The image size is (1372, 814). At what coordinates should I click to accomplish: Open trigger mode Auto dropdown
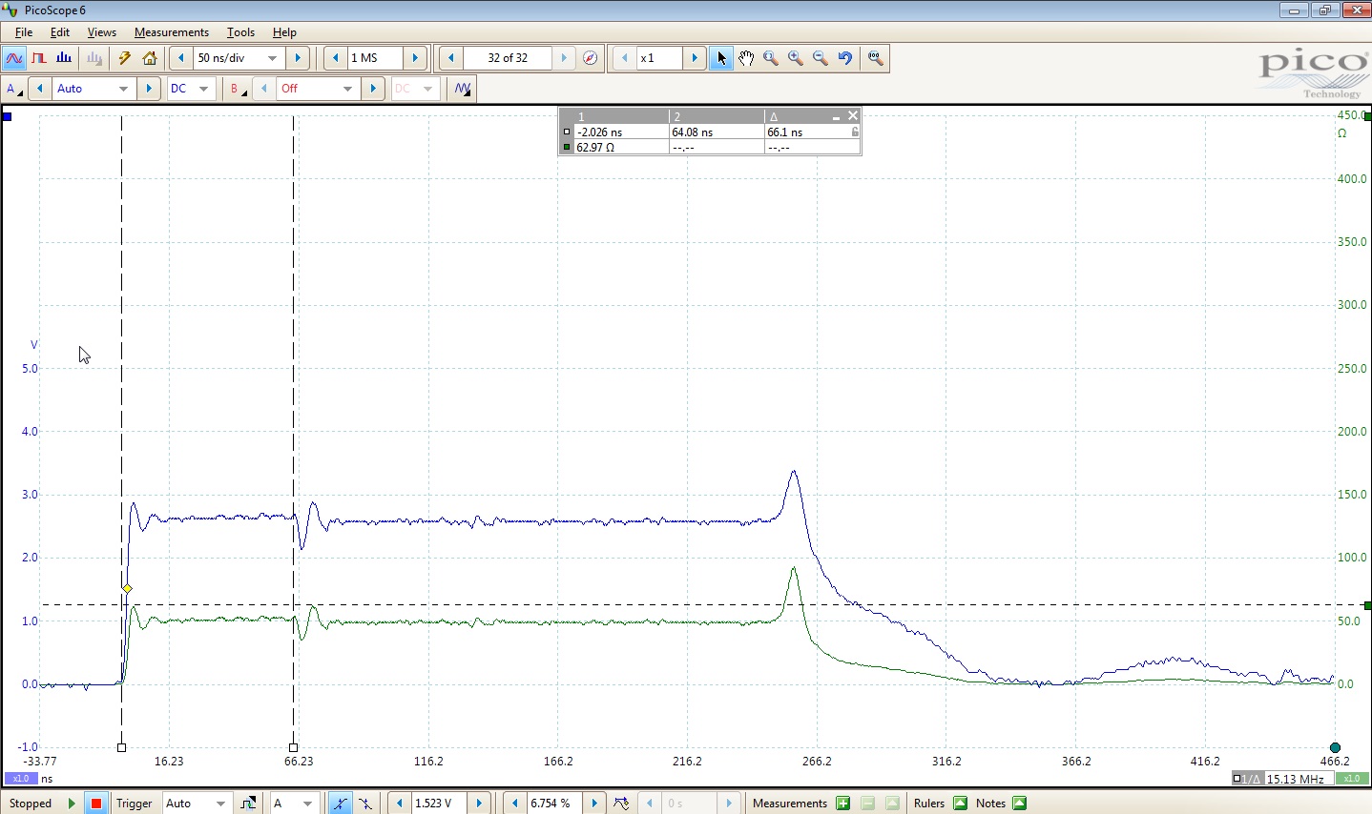[x=220, y=804]
